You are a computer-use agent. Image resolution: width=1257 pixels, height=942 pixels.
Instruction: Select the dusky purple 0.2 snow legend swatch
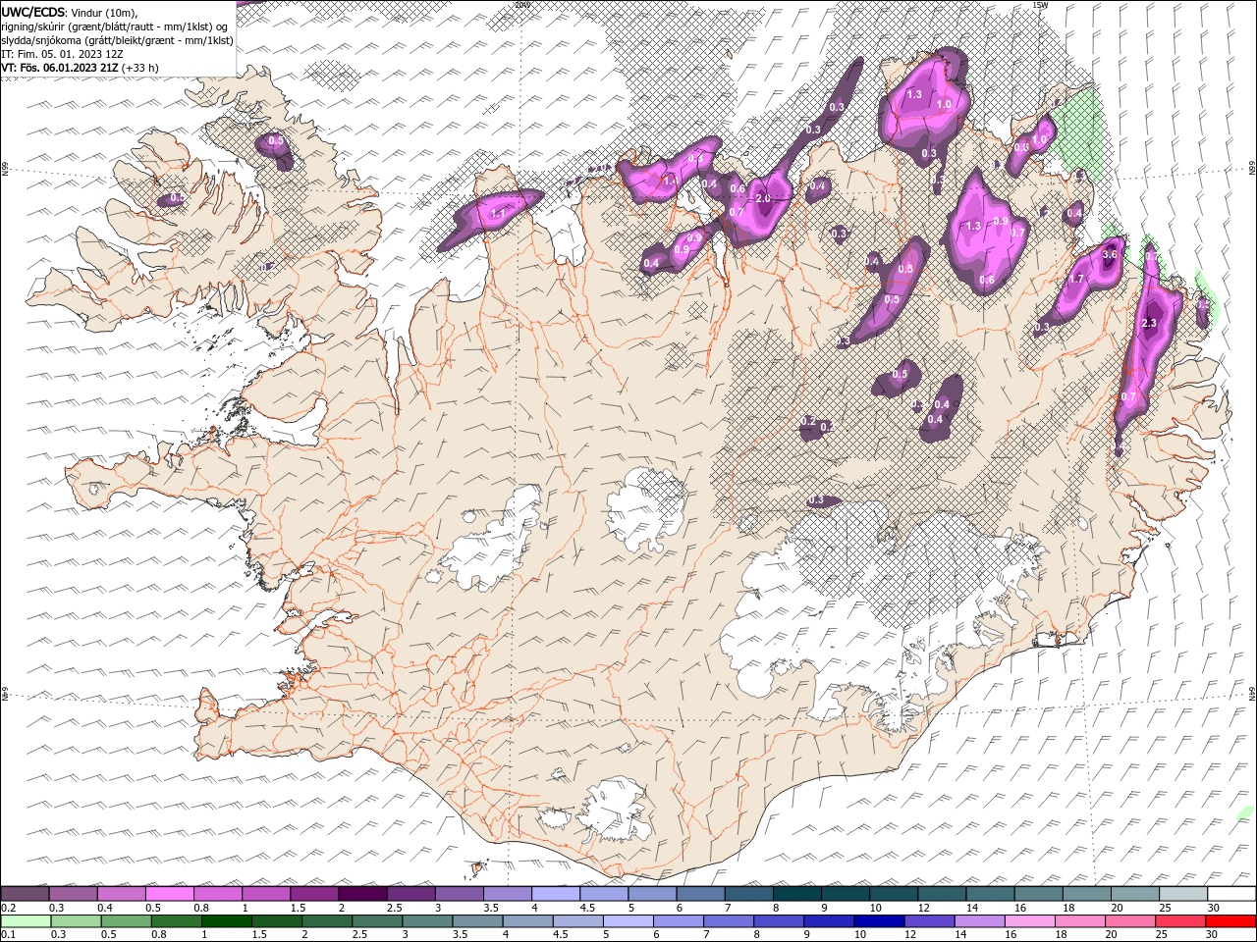(25, 894)
